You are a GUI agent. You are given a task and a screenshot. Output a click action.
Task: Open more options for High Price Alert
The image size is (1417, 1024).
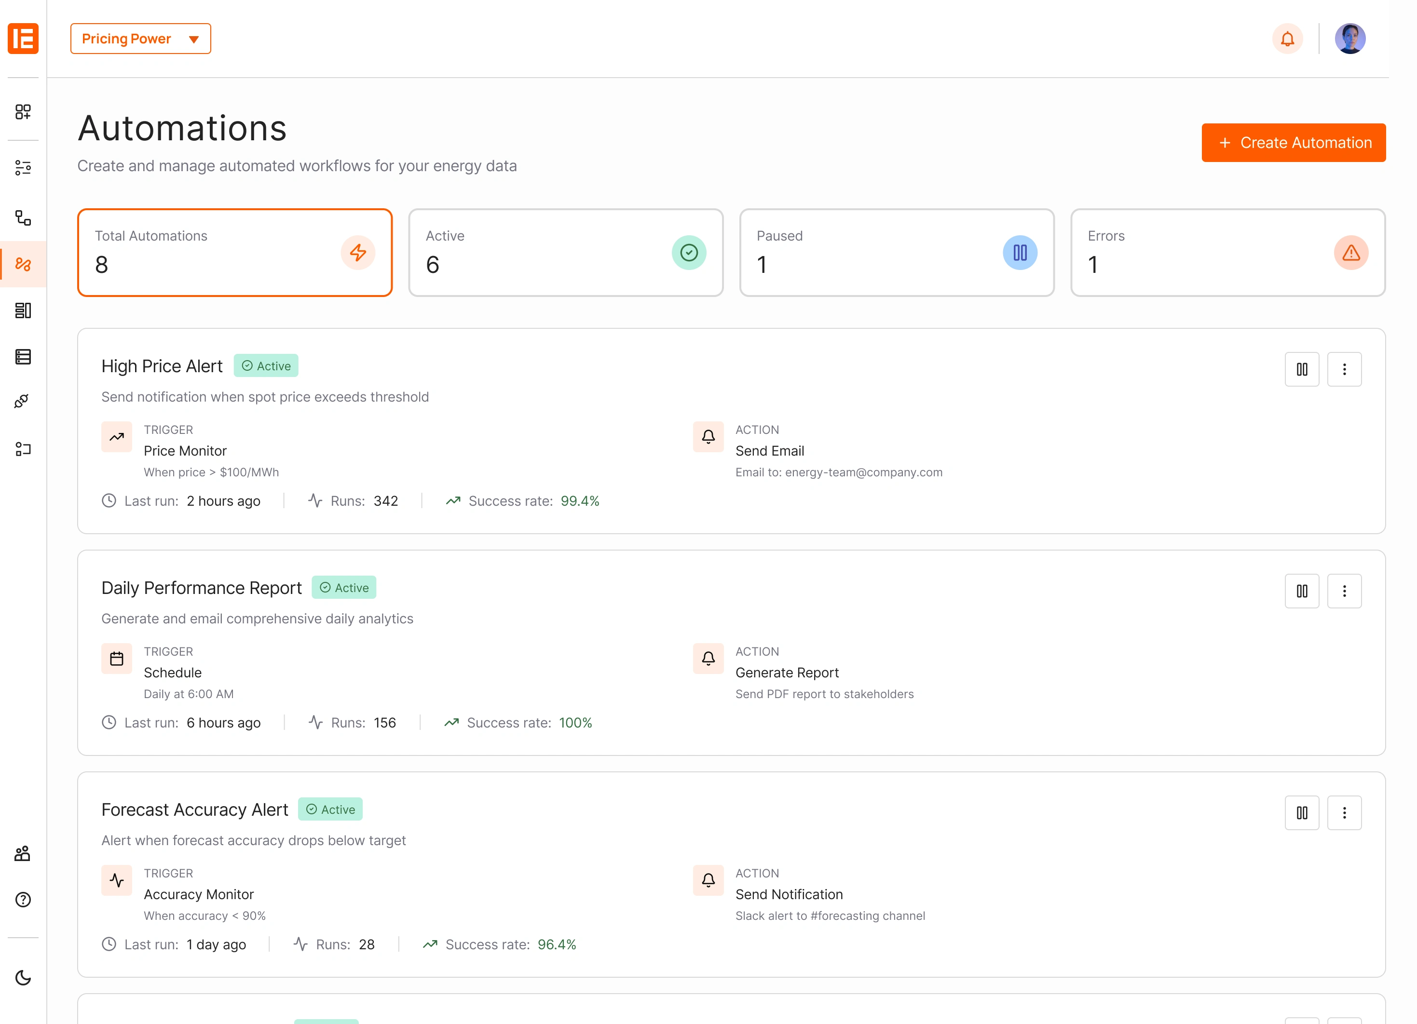(x=1344, y=370)
